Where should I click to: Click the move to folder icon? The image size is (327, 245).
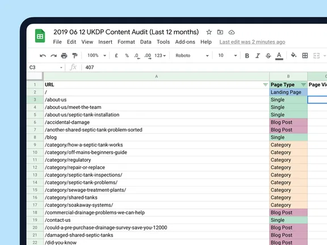220,32
